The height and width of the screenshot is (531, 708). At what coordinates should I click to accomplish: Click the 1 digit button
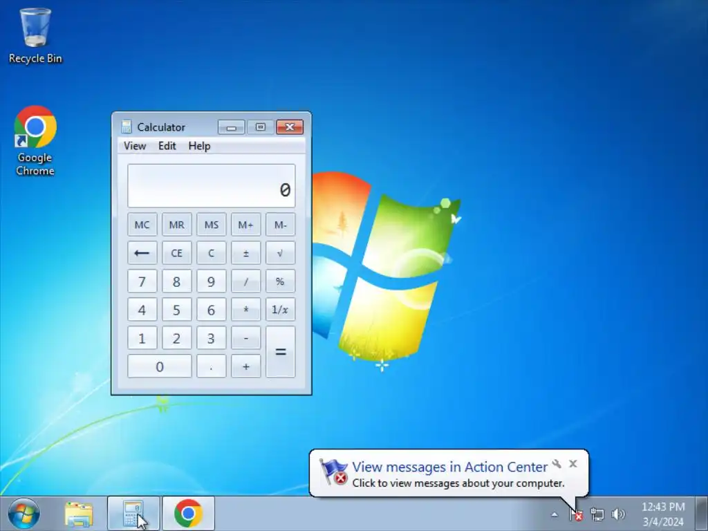pos(142,338)
